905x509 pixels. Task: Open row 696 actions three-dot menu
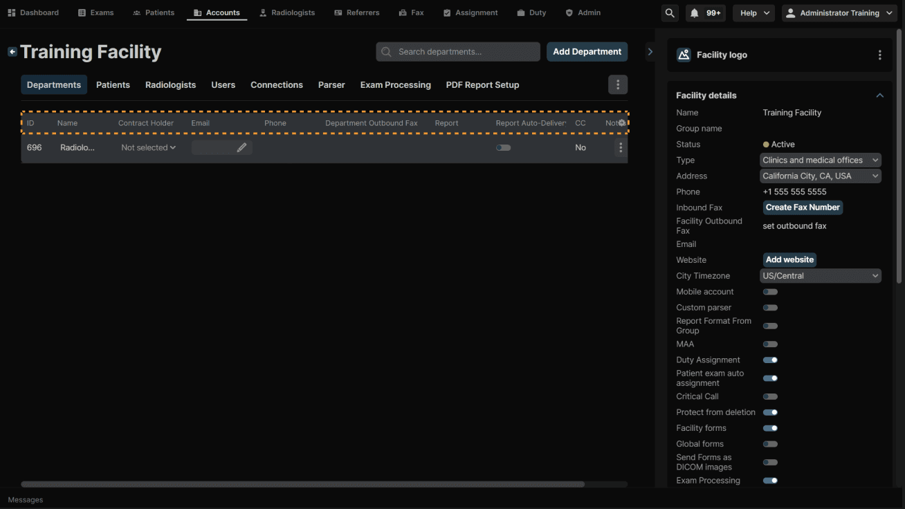pos(621,147)
